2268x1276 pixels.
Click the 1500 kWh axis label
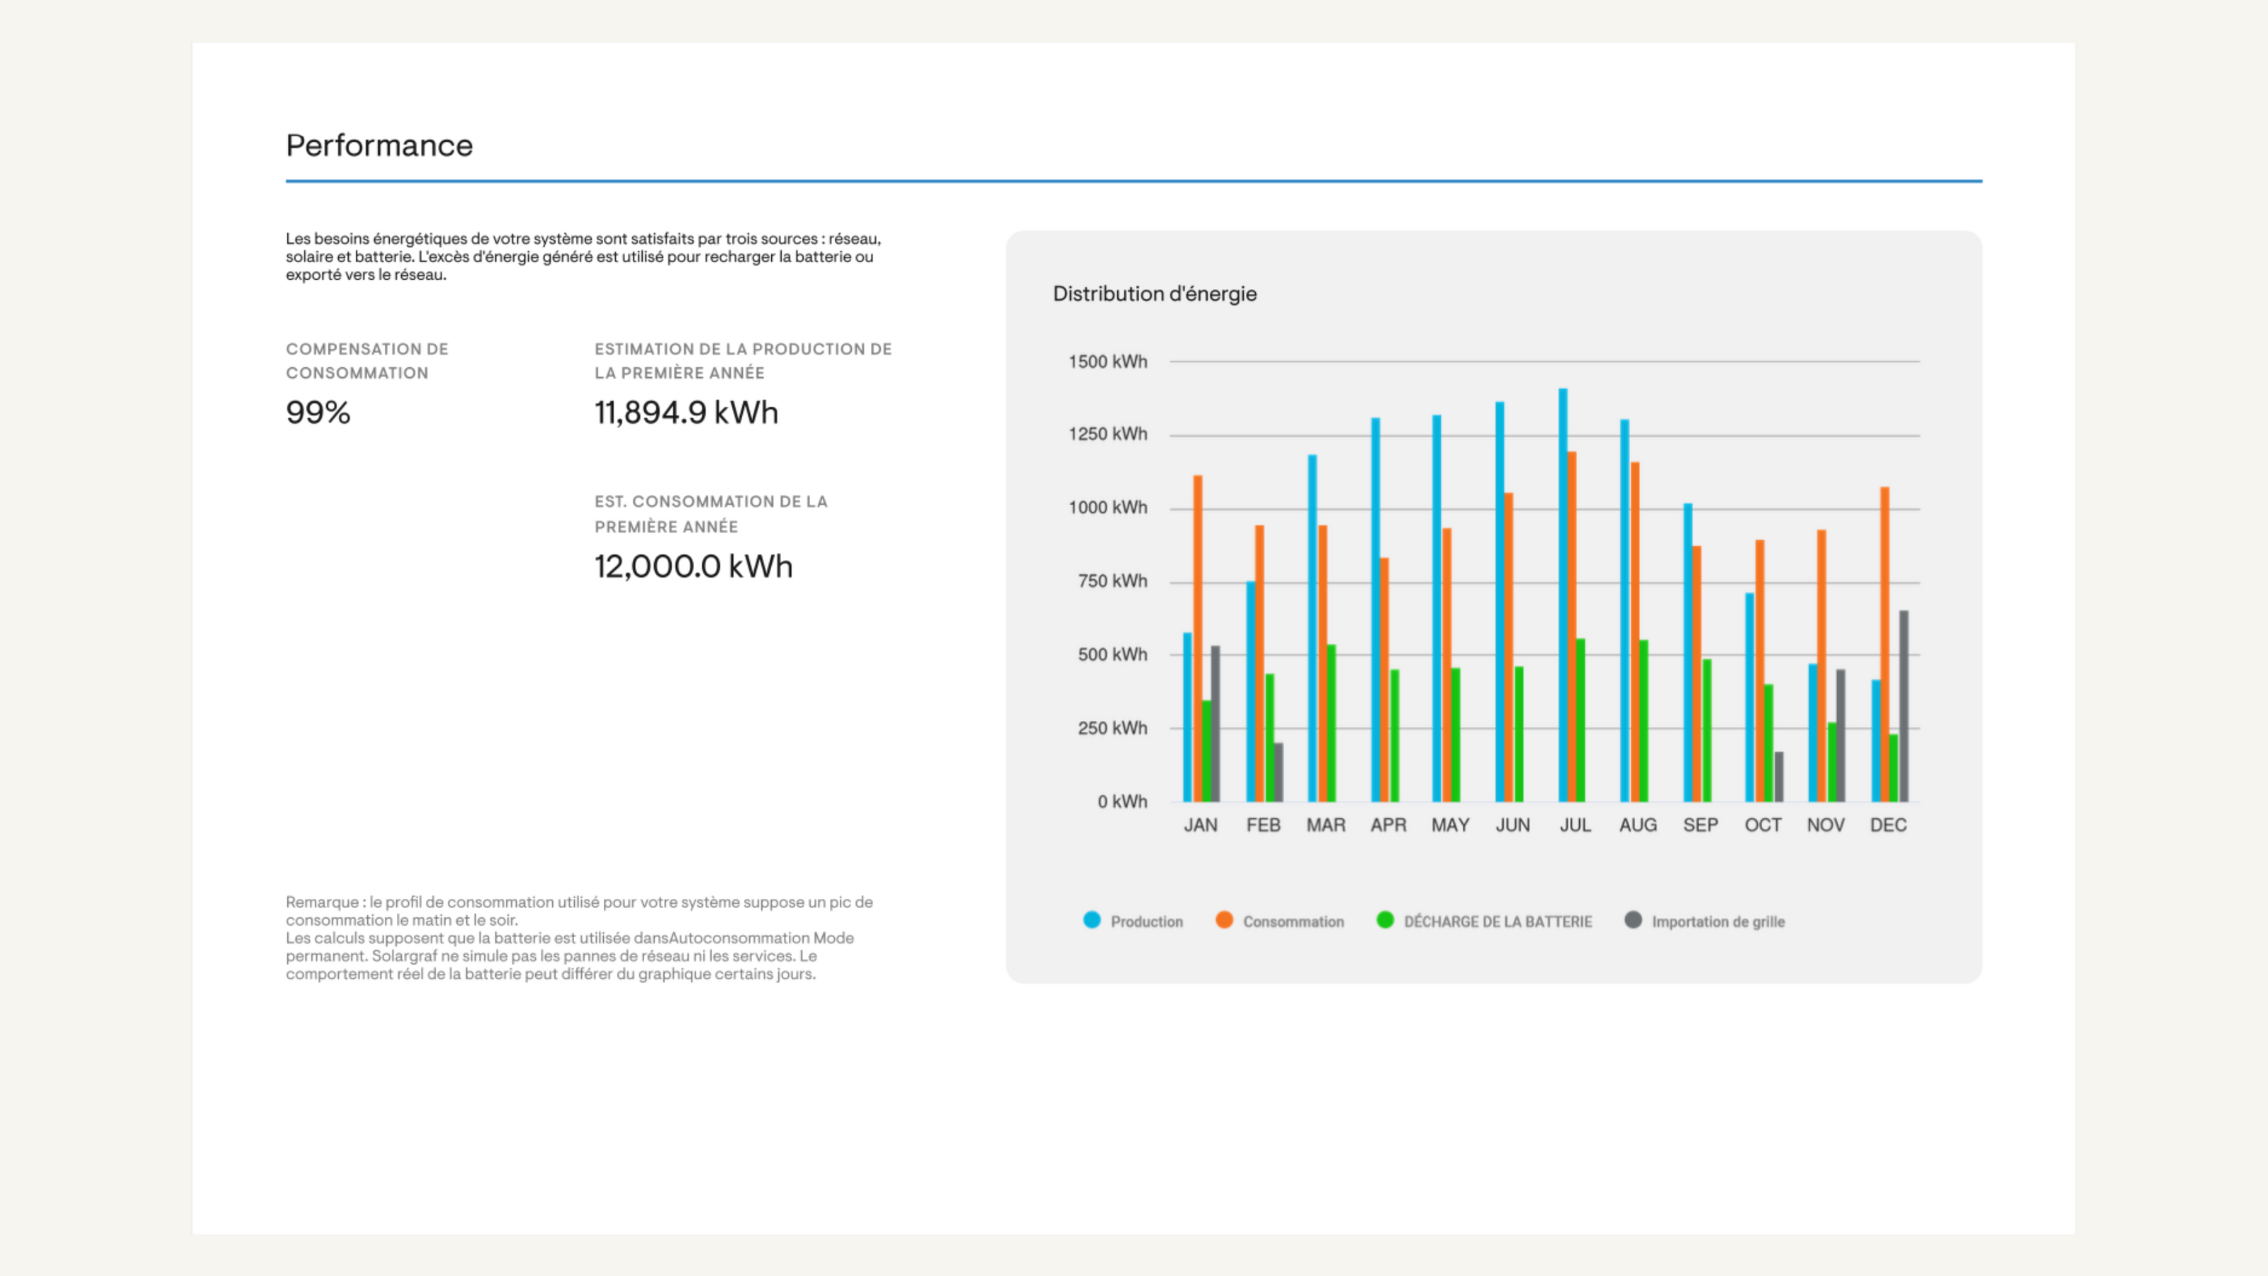coord(1108,362)
